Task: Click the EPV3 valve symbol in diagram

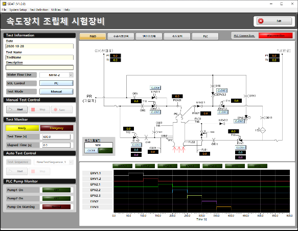Action: tap(246, 117)
